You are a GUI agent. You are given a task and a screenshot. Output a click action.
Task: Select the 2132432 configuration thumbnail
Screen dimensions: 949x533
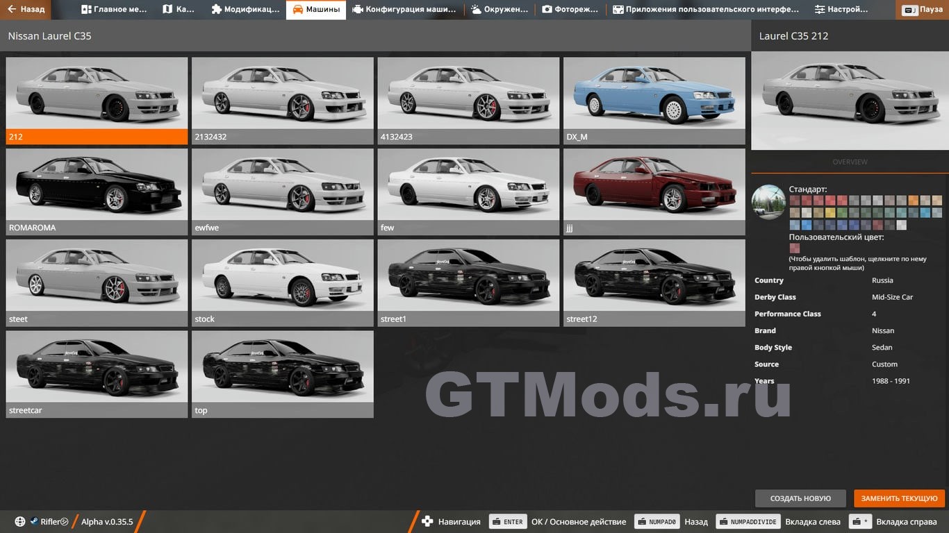tap(283, 101)
